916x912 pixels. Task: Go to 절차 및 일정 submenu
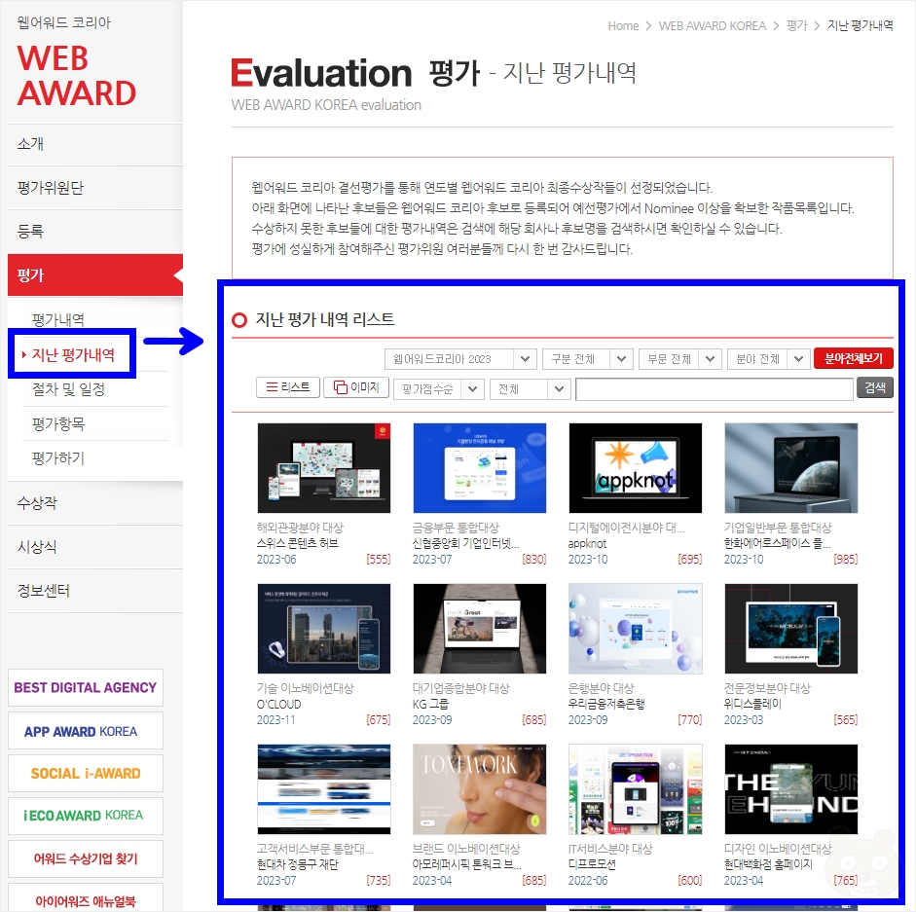tap(68, 389)
